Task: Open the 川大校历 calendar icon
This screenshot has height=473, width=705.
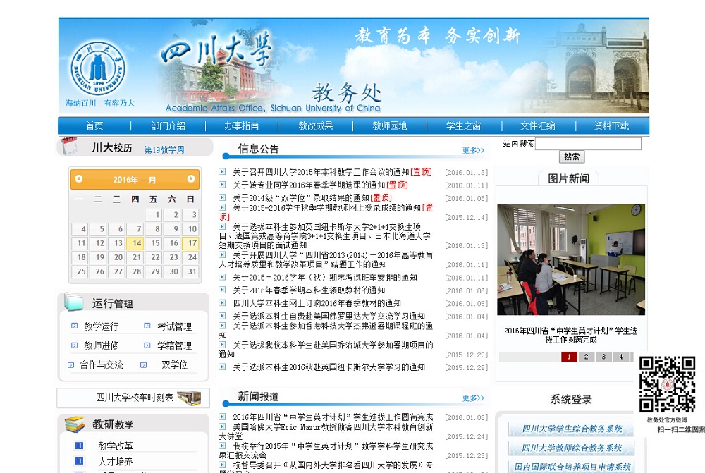Action: point(70,147)
